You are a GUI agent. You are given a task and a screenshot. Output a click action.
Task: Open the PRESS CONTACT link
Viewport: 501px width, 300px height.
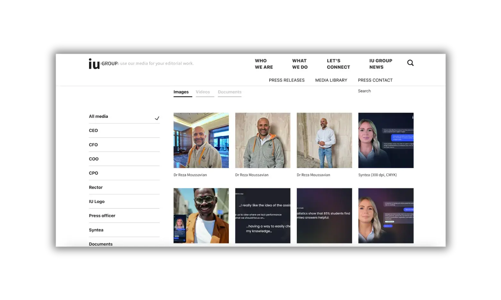[375, 80]
